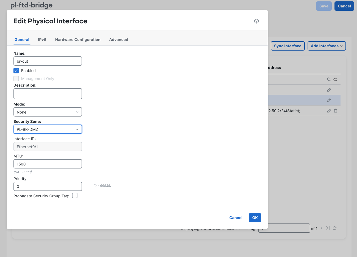Screen dimensions: 357x257
Task: Open the Mode dropdown showing None
Action: pos(48,112)
